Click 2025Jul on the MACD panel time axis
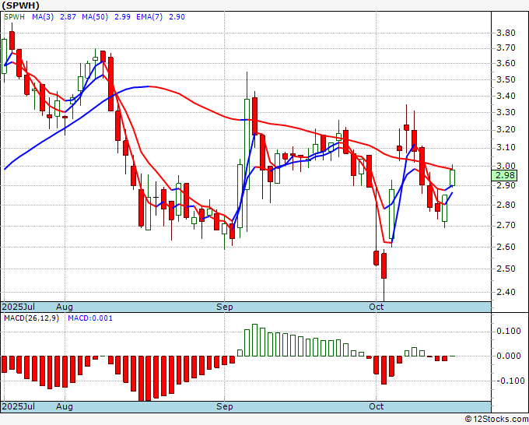529x425 pixels. (19, 406)
